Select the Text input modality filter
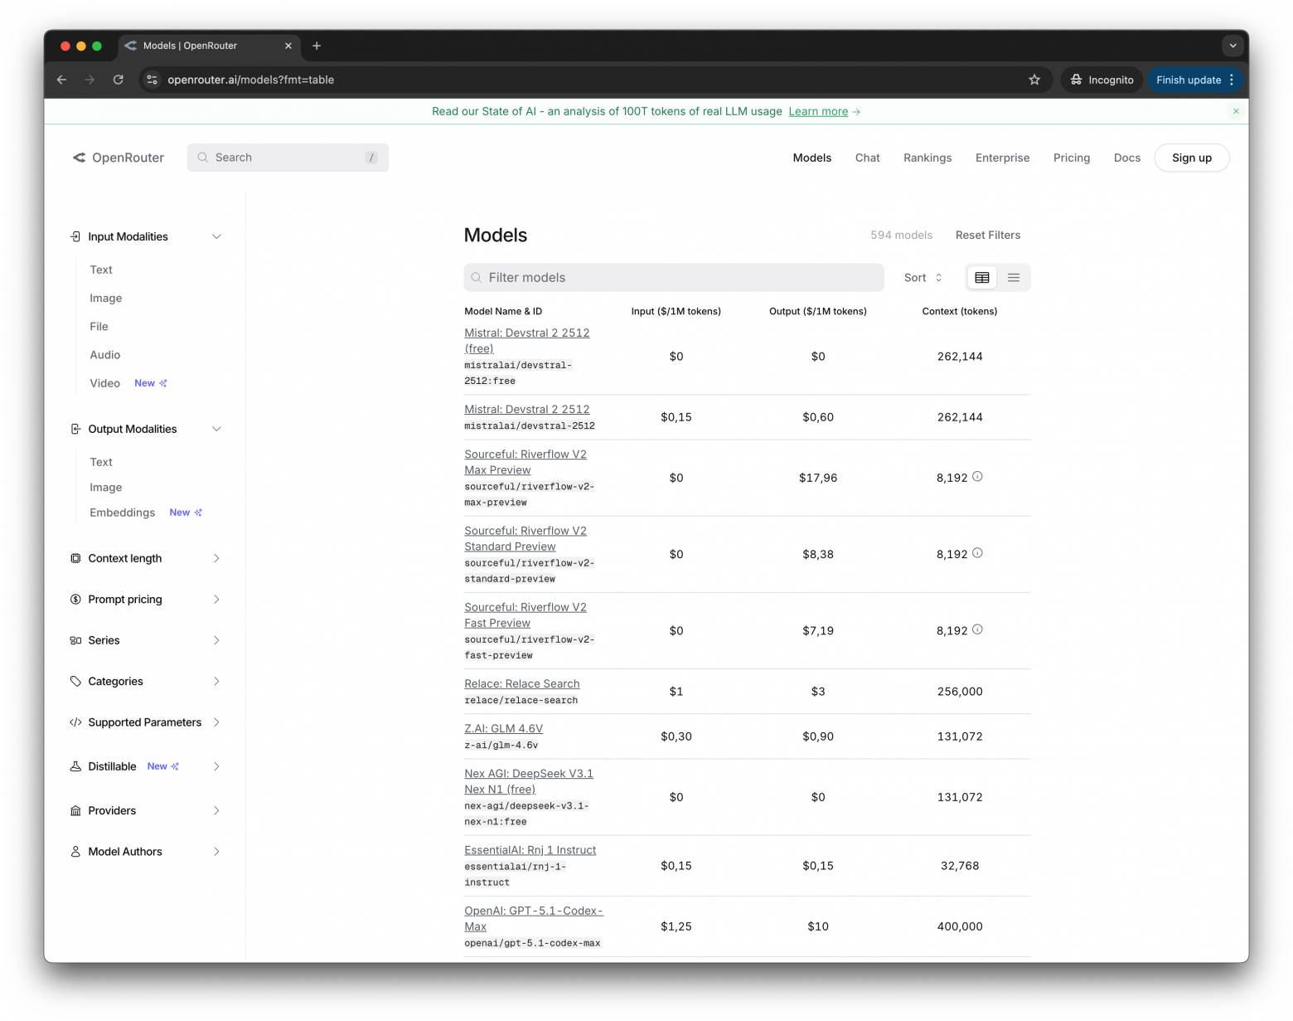 point(100,270)
